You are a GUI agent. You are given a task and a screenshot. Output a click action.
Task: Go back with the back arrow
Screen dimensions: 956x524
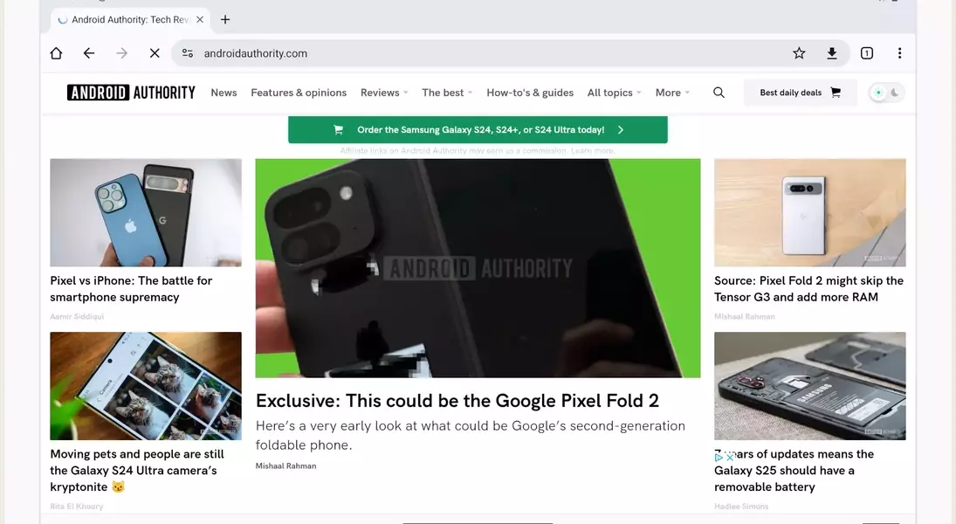pos(89,53)
